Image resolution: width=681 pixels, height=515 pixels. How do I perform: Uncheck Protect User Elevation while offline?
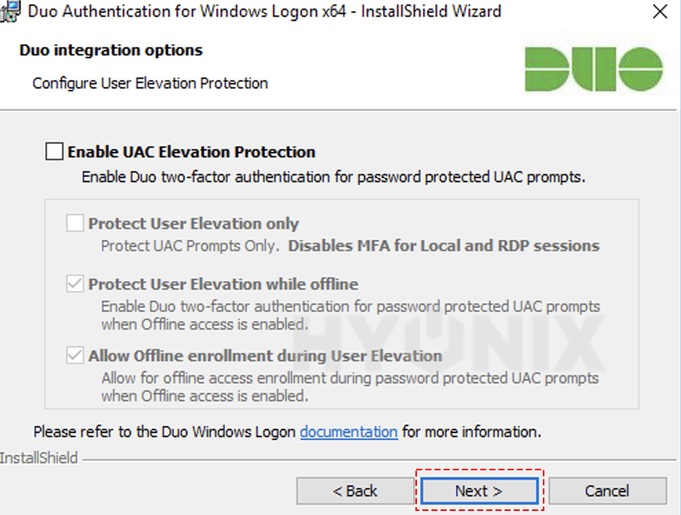pos(75,284)
